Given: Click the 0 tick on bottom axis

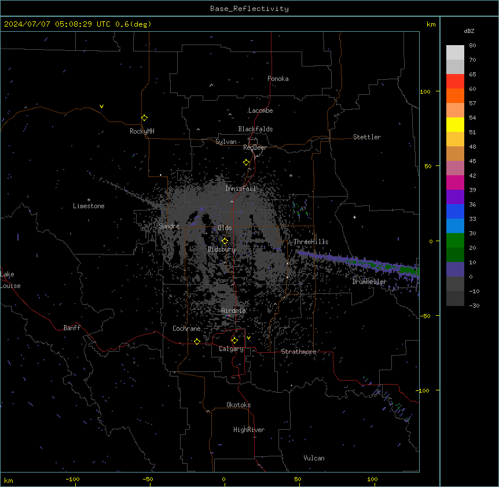Looking at the screenshot, I should [x=223, y=479].
